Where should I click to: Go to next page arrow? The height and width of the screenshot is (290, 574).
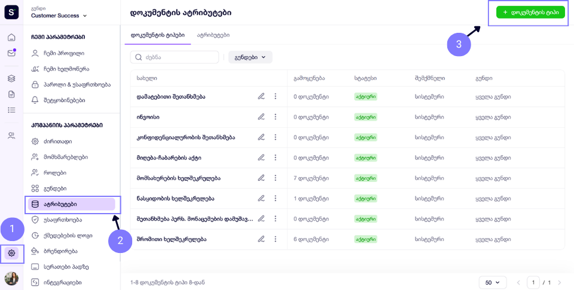[x=559, y=282]
